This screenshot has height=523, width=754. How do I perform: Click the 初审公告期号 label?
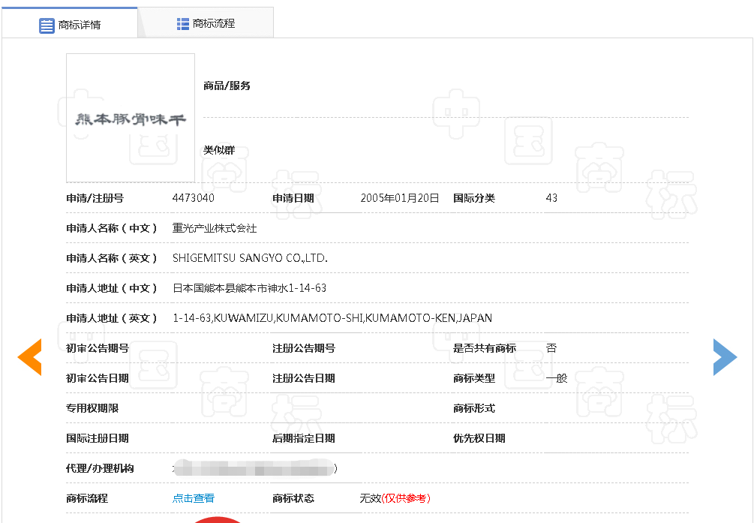point(97,348)
